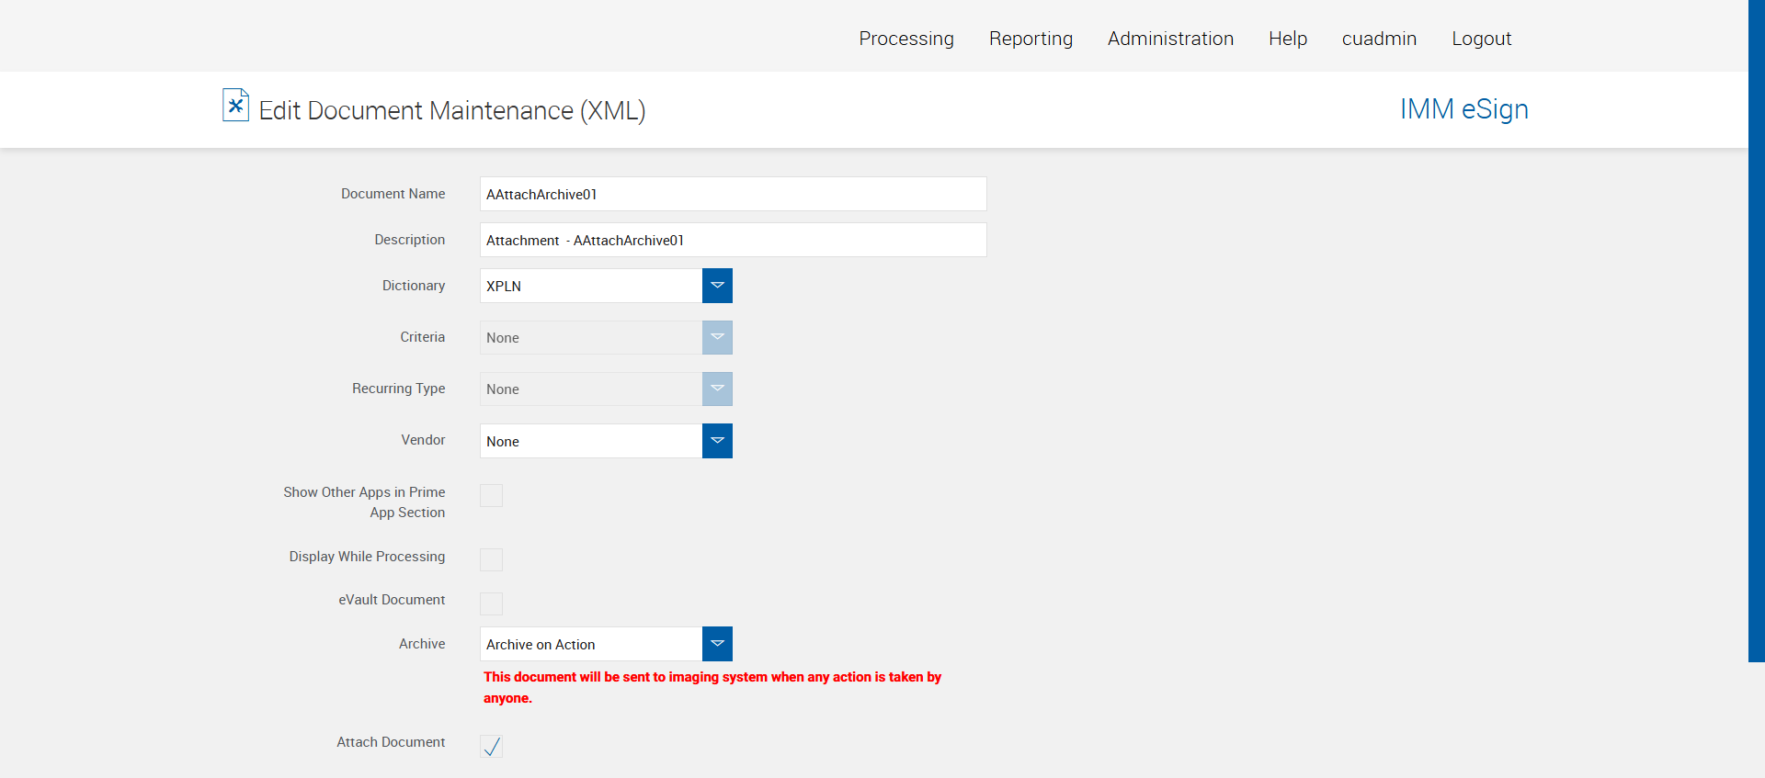Toggle the eVault Document checkbox

(492, 603)
